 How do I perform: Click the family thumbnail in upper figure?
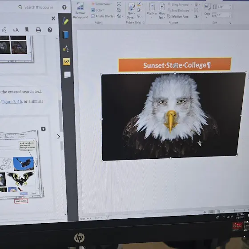[x=19, y=48]
